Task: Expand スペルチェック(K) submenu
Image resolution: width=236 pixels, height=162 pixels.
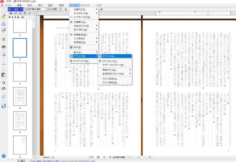Action: coord(84,13)
